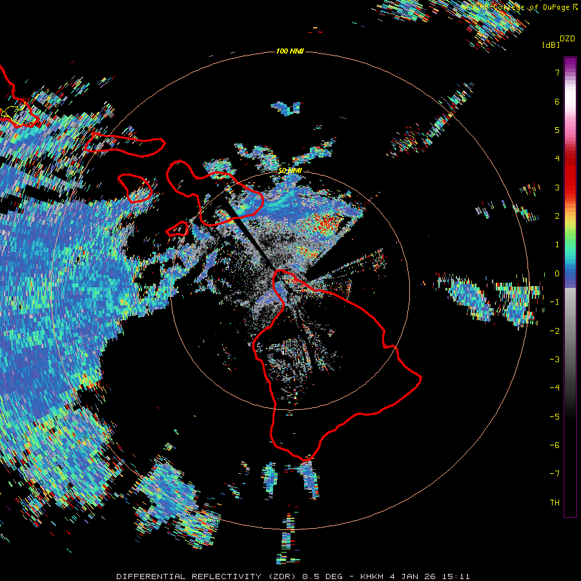The image size is (581, 581).
Task: Select the "-1" legend value
Action: click(x=555, y=302)
